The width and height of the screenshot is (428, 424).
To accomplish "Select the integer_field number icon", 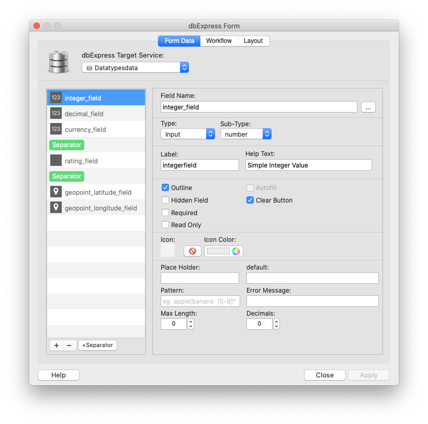I will pos(56,98).
